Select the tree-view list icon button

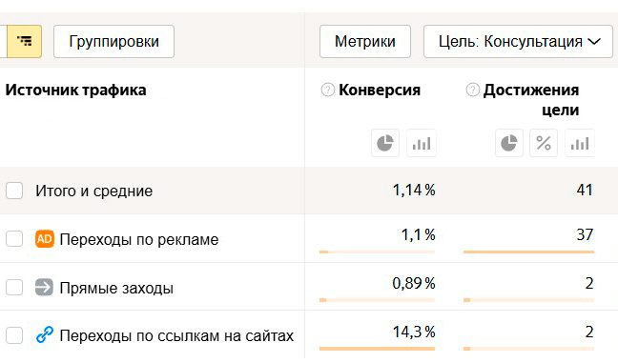point(25,41)
